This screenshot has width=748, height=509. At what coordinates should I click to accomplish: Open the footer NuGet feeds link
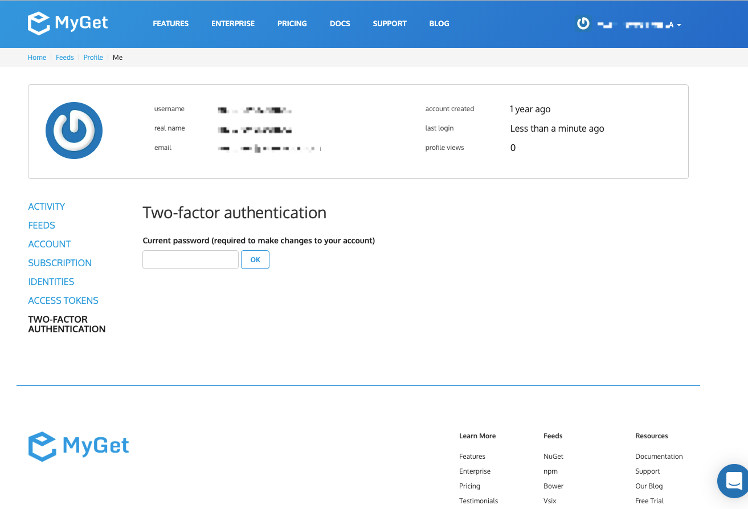[554, 457]
